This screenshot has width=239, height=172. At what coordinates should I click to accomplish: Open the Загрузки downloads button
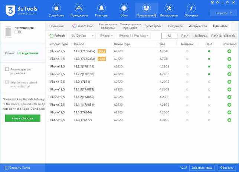pos(224,13)
